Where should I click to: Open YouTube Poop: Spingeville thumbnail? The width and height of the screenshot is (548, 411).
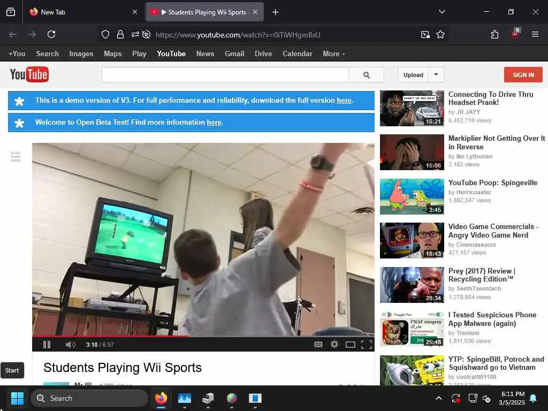pos(412,196)
